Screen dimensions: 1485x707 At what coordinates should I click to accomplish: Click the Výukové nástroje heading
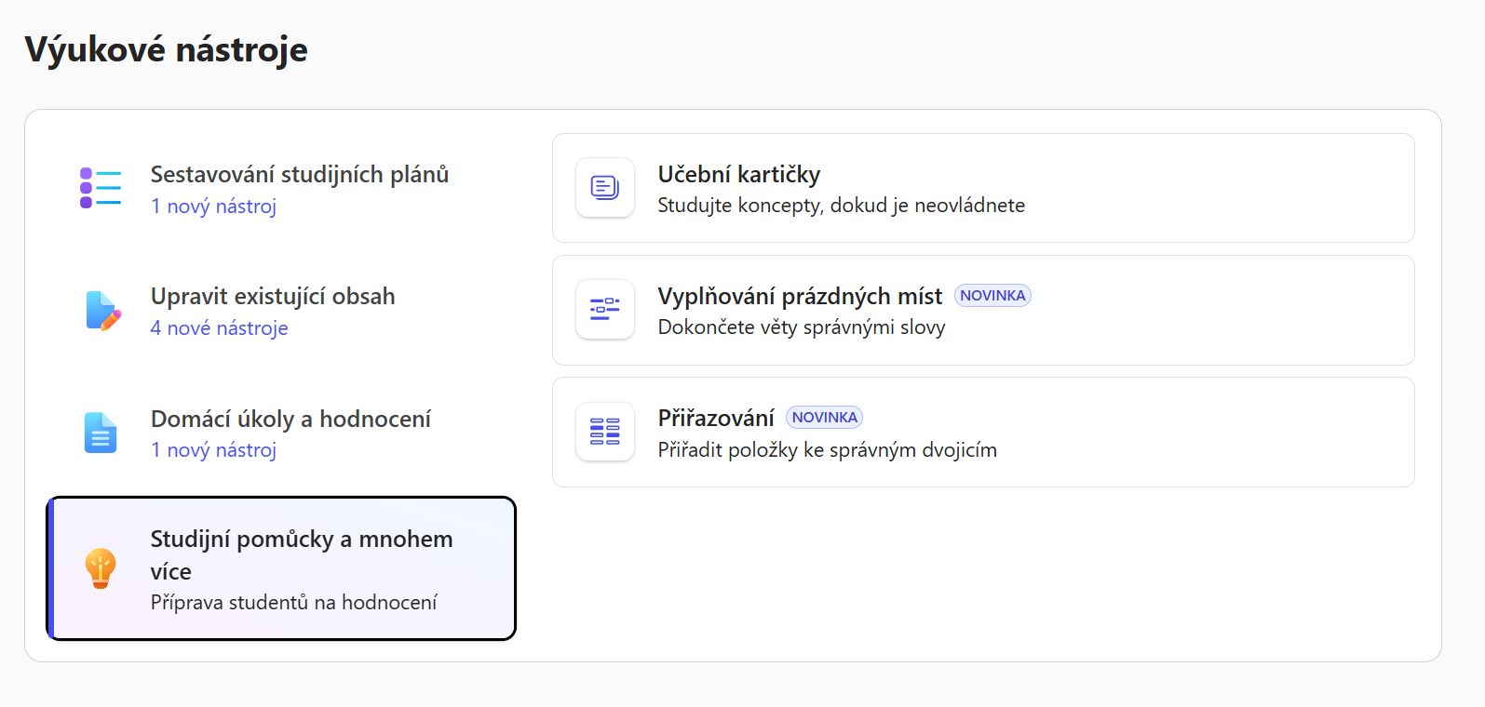166,49
